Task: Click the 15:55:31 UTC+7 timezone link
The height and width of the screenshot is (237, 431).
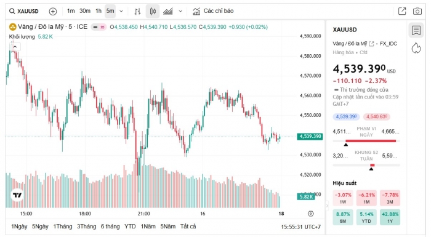Action: tap(300, 227)
